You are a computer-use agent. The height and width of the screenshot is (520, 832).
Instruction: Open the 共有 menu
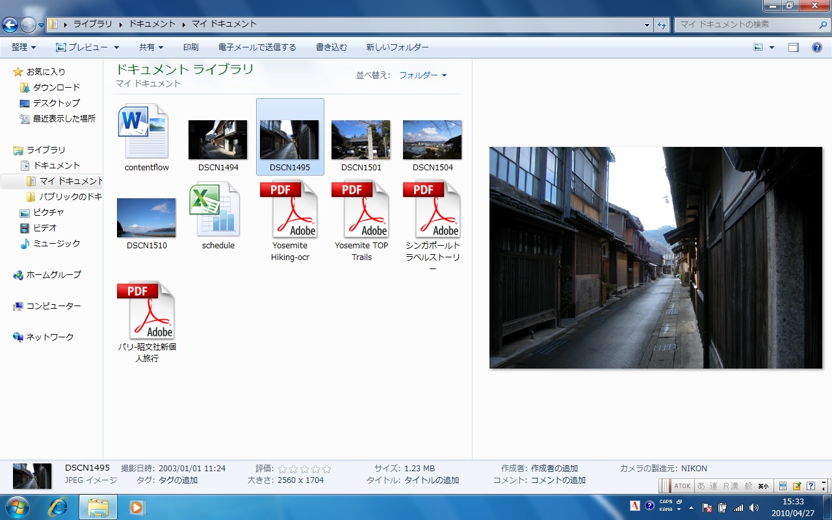tap(151, 47)
